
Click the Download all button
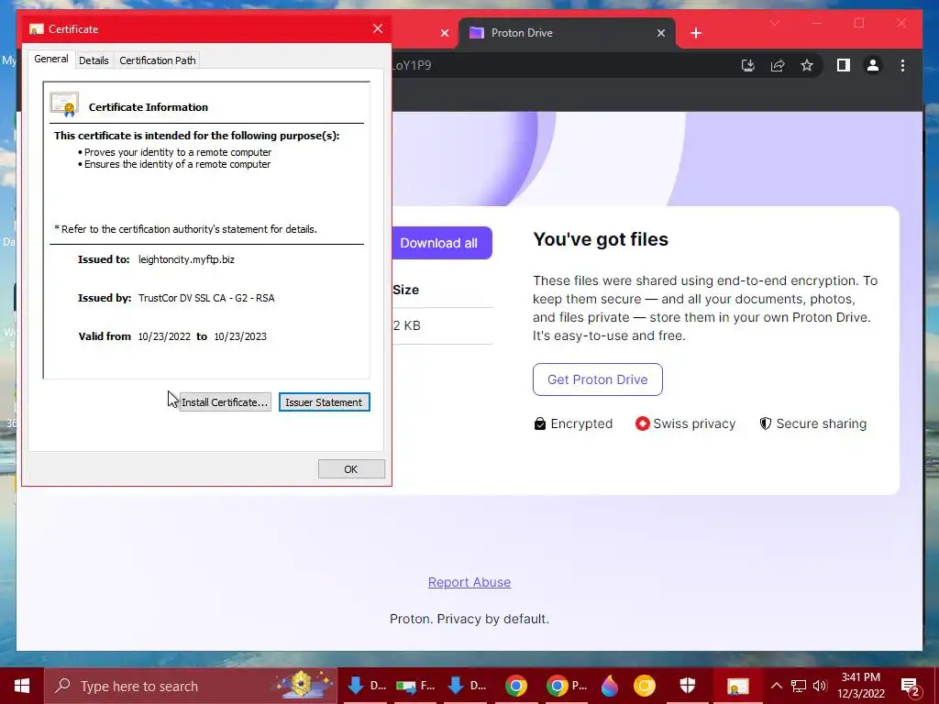pos(442,243)
